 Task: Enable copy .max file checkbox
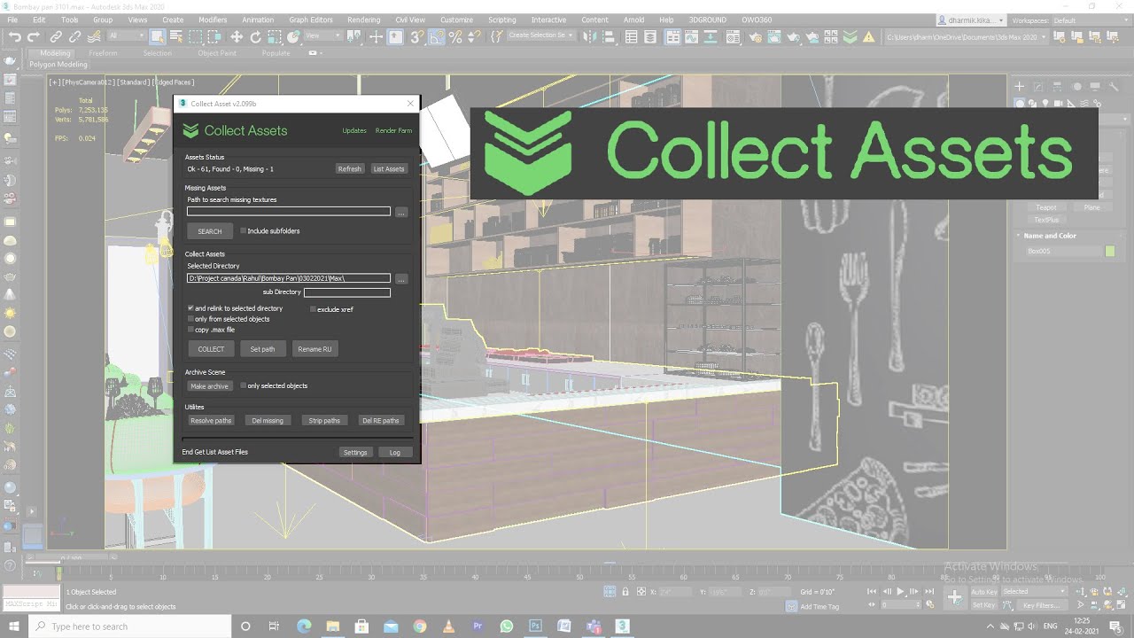pos(191,330)
